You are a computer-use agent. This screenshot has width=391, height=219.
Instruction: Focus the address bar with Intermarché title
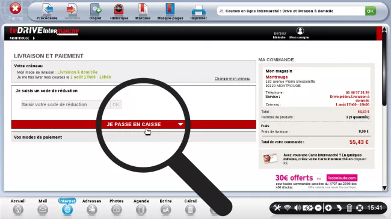291,11
